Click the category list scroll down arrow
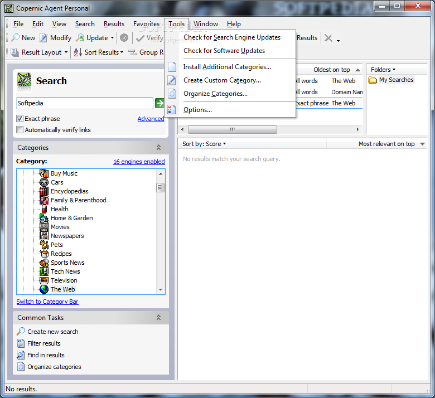The image size is (435, 398). [161, 289]
